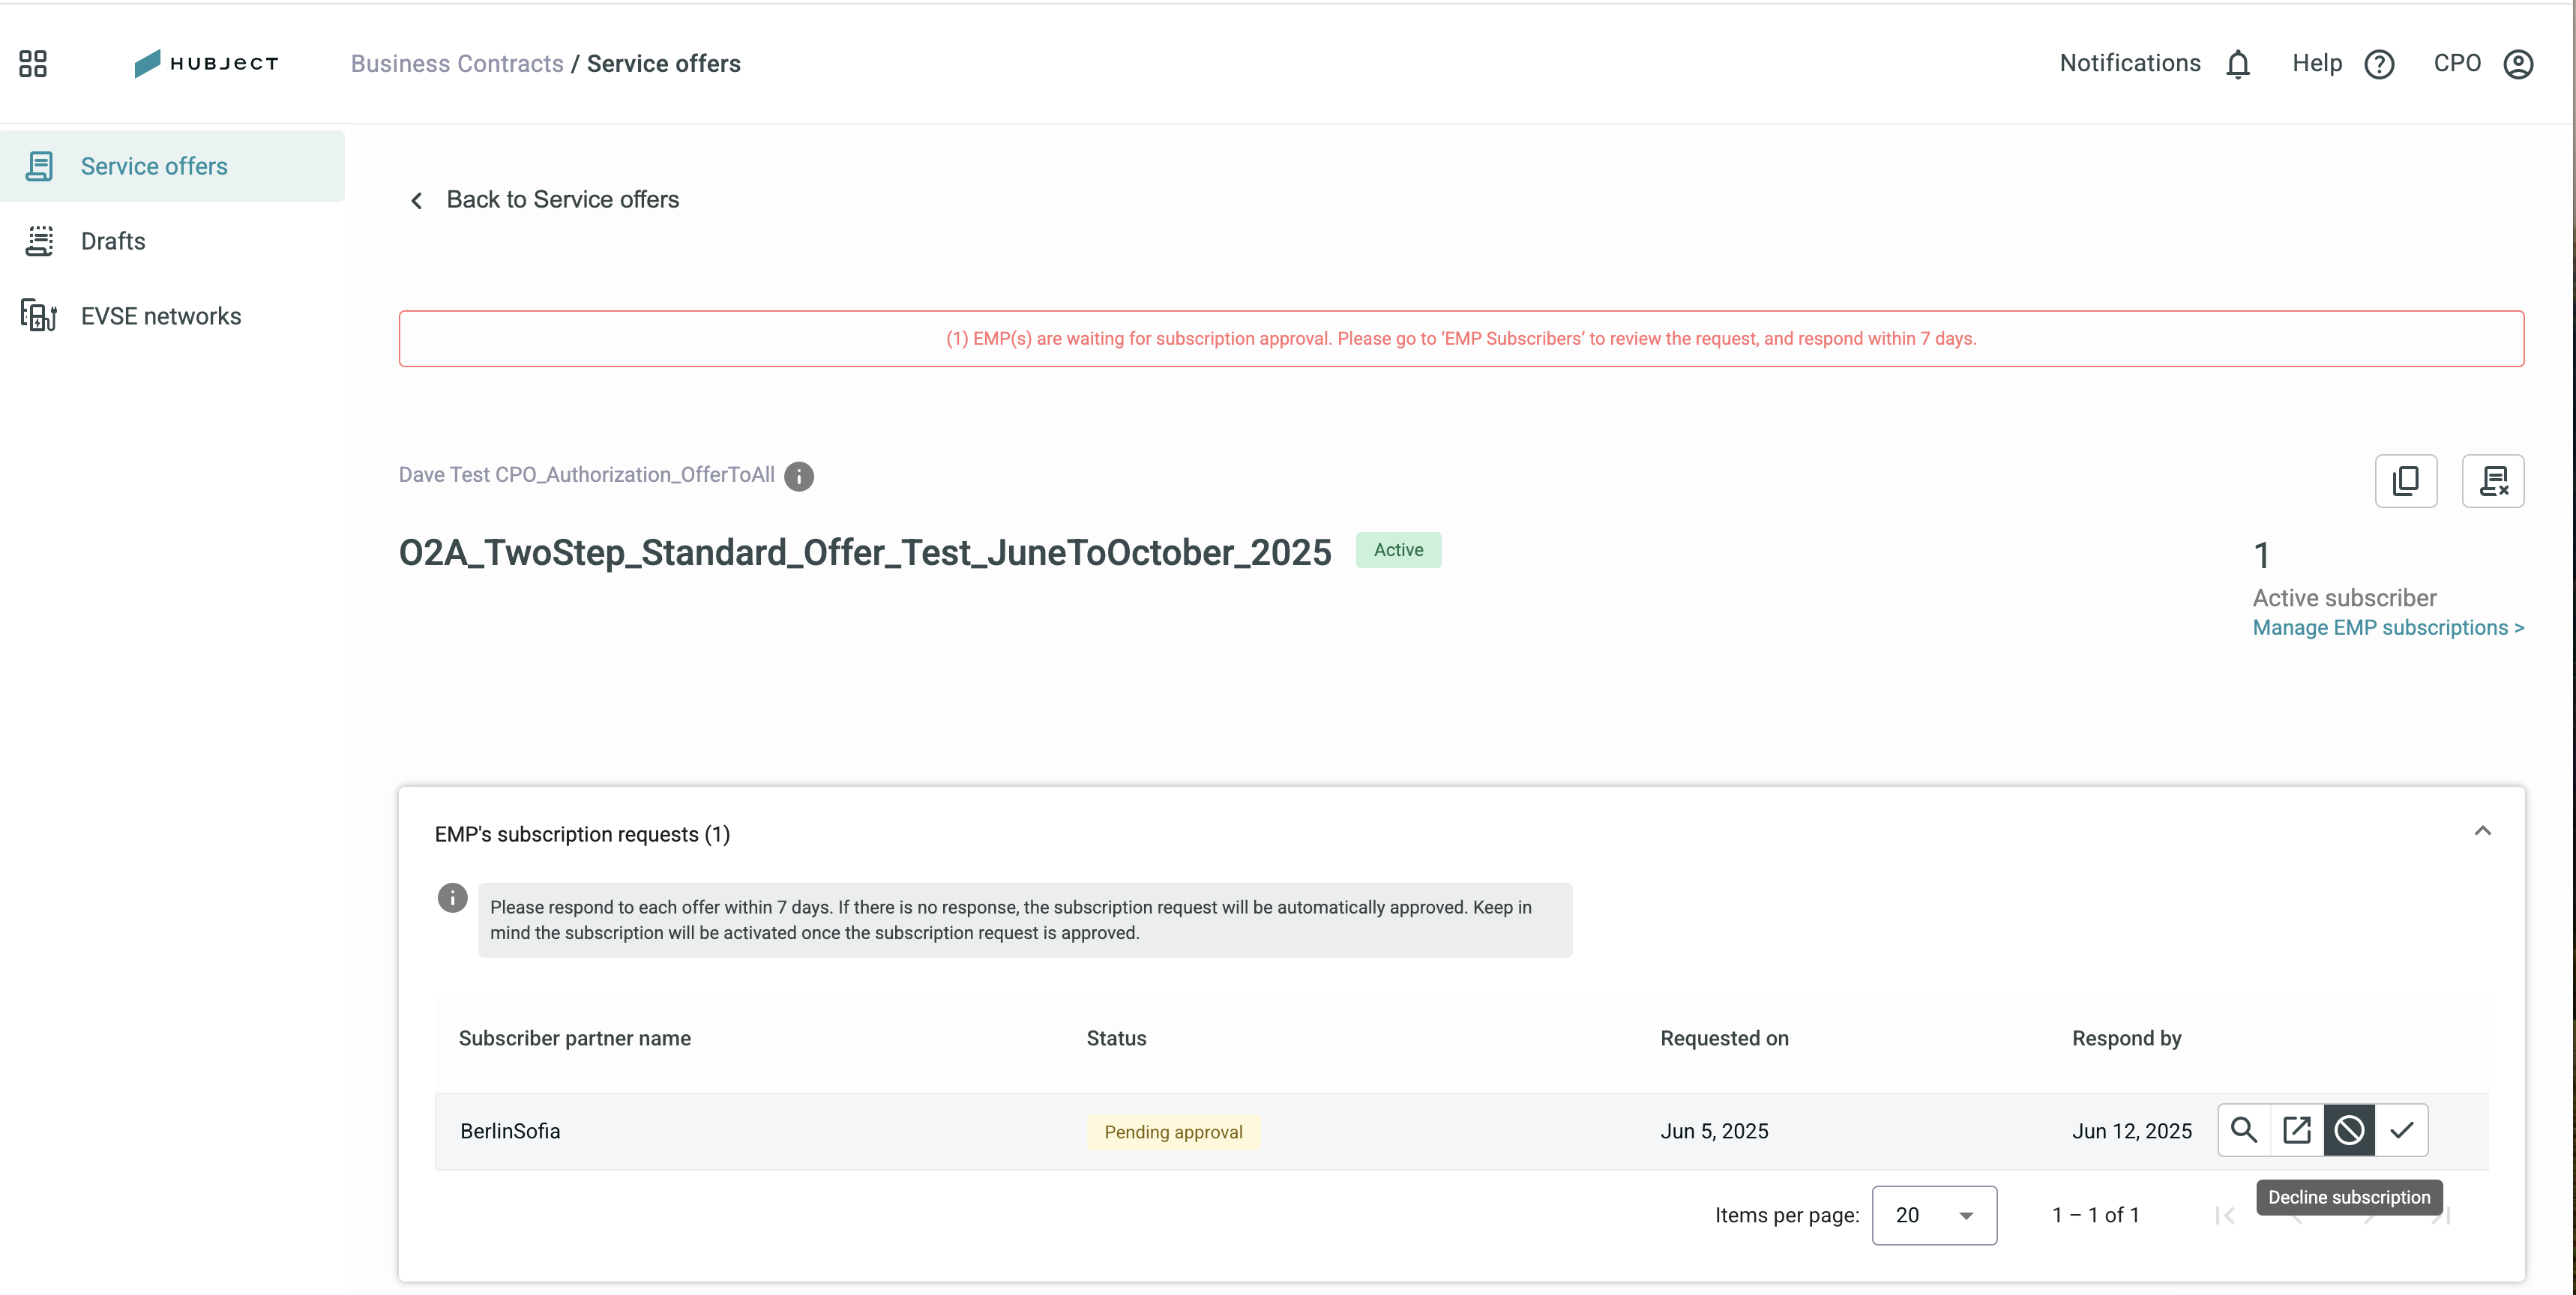Click the Drafts sidebar icon
2576x1295 pixels.
coord(39,241)
